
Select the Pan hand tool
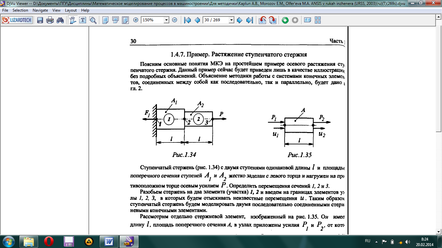point(72,20)
